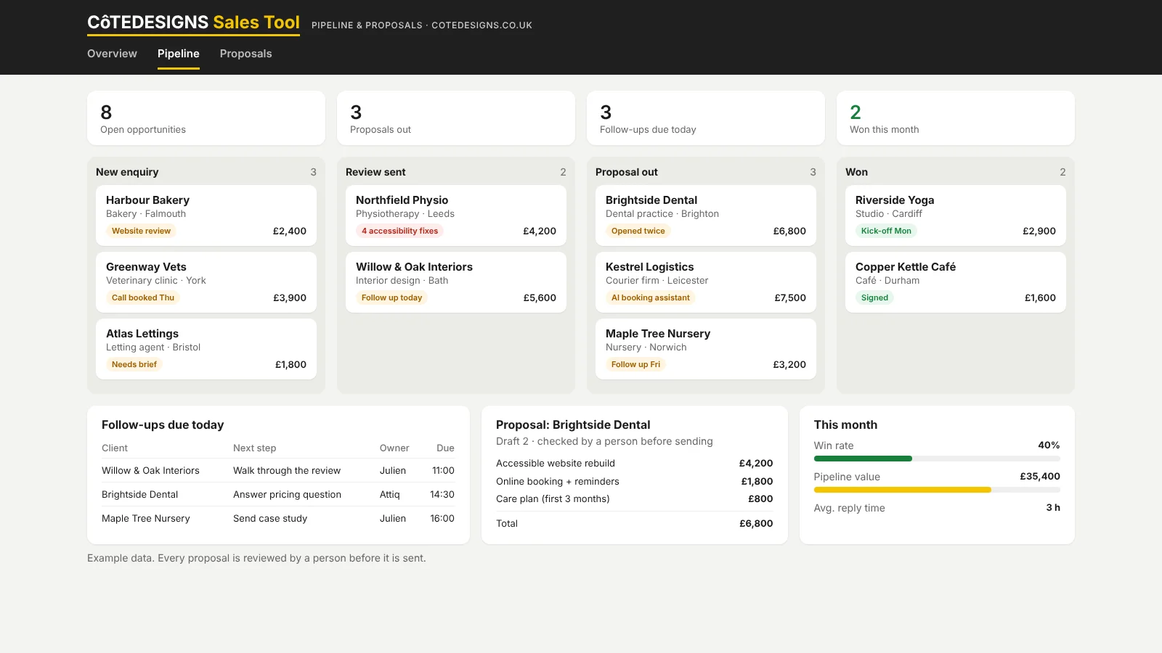Click the 'Answer pricing question' cell

(287, 494)
